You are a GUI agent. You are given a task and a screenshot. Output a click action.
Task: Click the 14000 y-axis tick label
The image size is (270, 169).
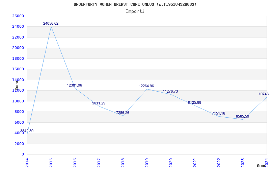pos(18,80)
